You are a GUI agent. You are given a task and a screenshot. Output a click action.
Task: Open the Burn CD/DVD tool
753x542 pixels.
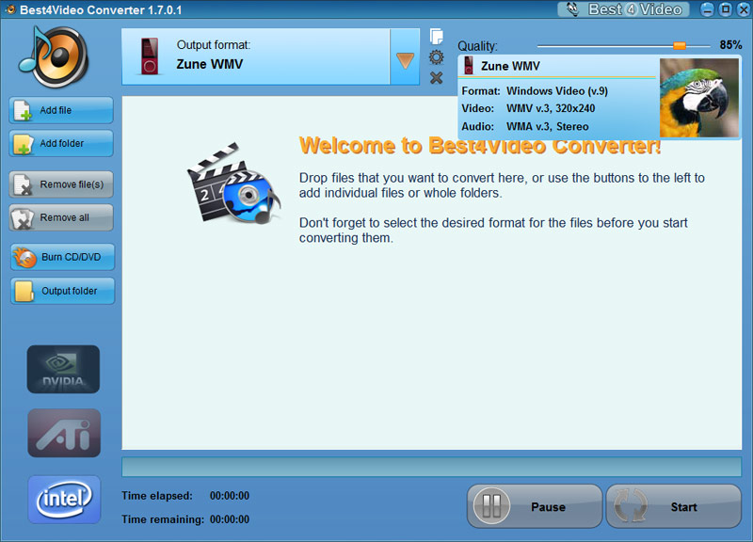click(62, 257)
